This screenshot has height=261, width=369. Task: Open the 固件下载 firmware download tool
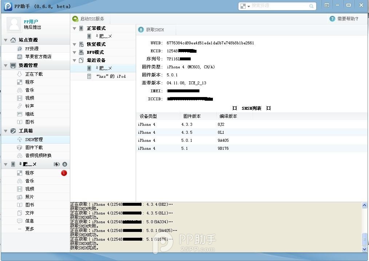33,147
